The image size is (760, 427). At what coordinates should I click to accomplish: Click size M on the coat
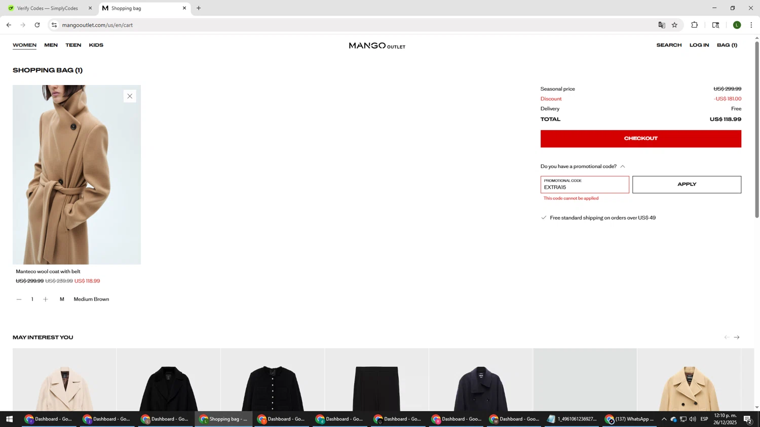(x=62, y=300)
